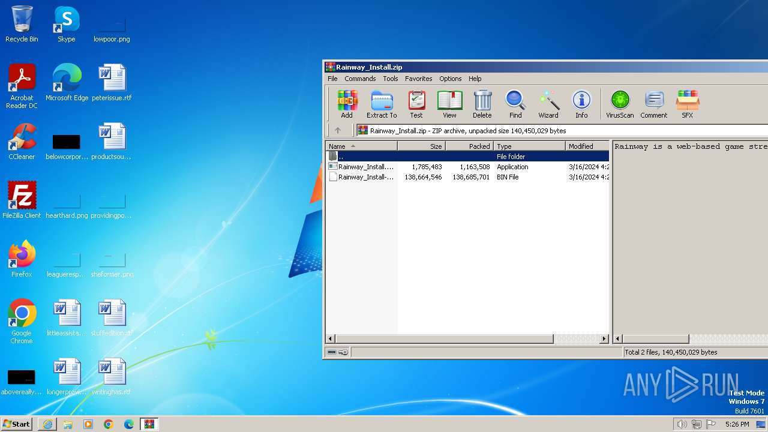
Task: Run the Test archive tool
Action: tap(416, 104)
